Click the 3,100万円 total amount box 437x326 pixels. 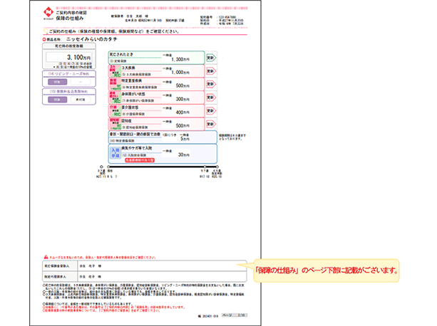(x=69, y=58)
